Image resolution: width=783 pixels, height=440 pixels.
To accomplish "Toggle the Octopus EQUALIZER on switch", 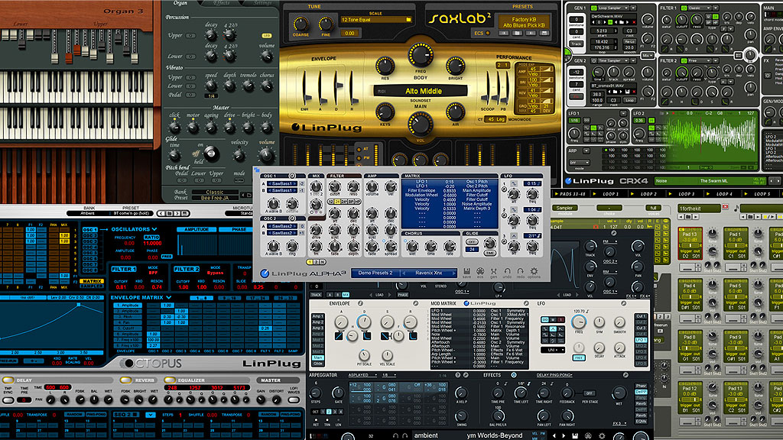I will click(170, 380).
